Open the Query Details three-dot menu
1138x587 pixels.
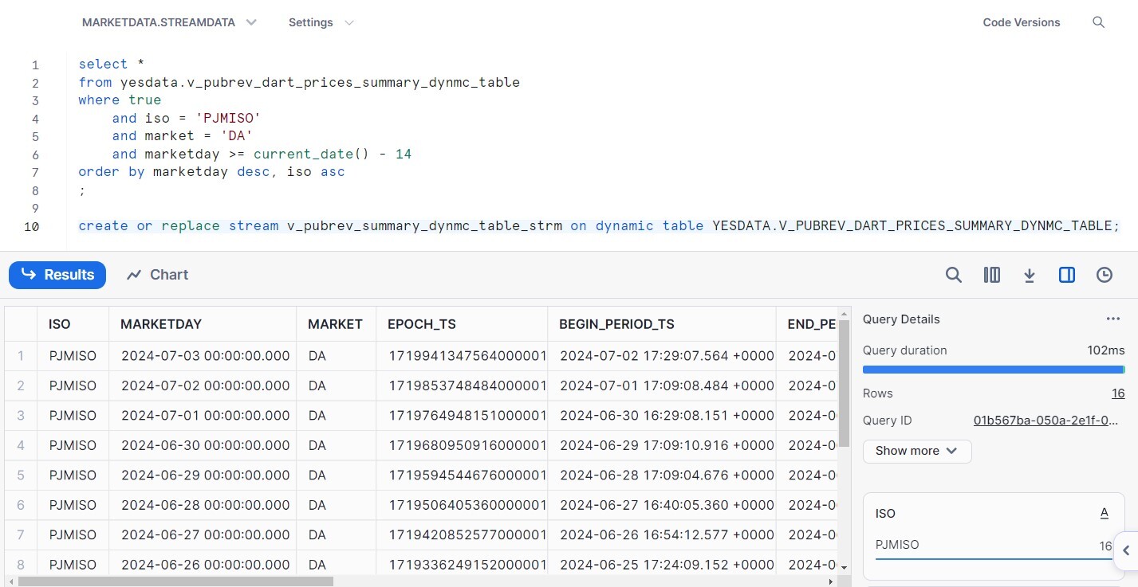click(x=1113, y=319)
